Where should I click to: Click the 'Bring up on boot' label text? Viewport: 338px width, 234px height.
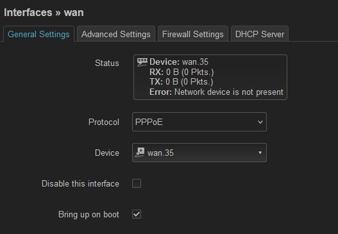(x=89, y=215)
